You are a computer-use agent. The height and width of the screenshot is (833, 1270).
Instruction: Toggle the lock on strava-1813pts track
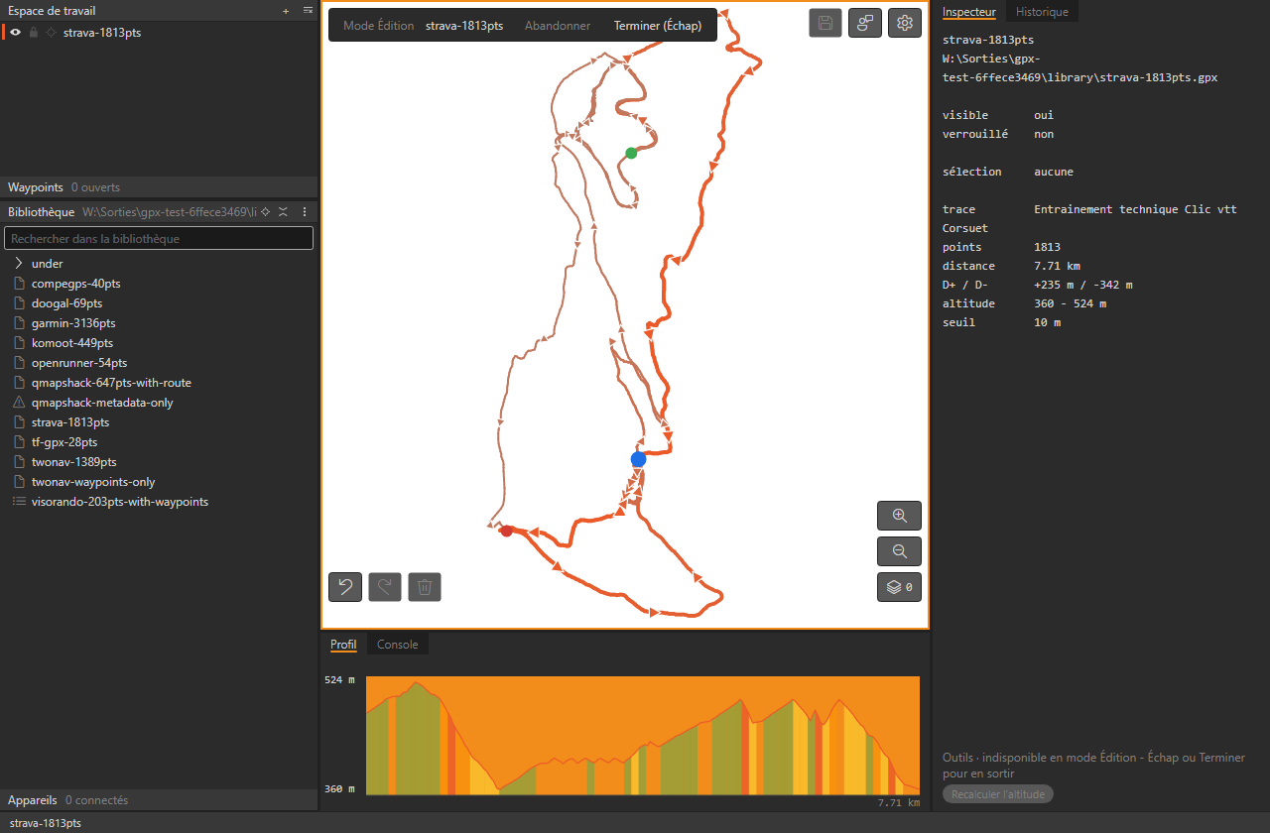[34, 33]
